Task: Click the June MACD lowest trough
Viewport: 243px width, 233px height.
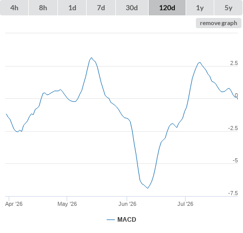Action: click(148, 188)
